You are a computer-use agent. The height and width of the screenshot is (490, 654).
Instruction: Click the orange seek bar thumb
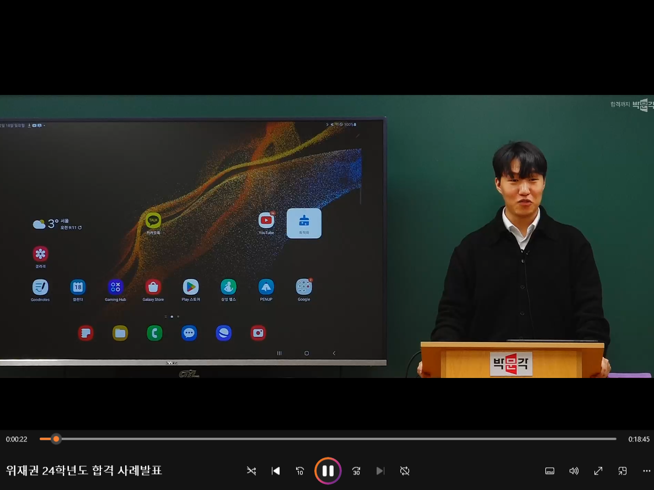pyautogui.click(x=56, y=439)
